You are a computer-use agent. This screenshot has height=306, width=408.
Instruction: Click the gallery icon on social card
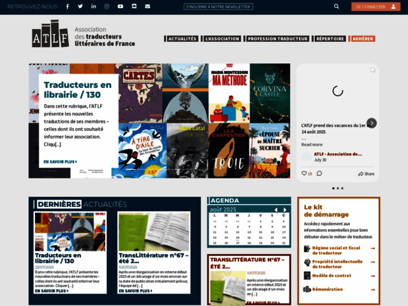(372, 70)
